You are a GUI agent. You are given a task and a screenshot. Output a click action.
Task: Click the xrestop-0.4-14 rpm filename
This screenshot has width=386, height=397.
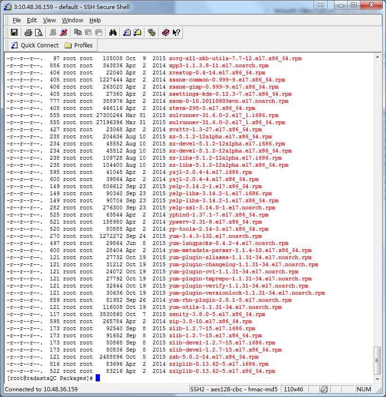tap(217, 72)
